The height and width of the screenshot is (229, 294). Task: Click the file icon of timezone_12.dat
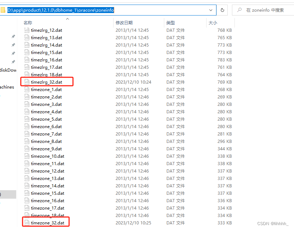(x=27, y=171)
